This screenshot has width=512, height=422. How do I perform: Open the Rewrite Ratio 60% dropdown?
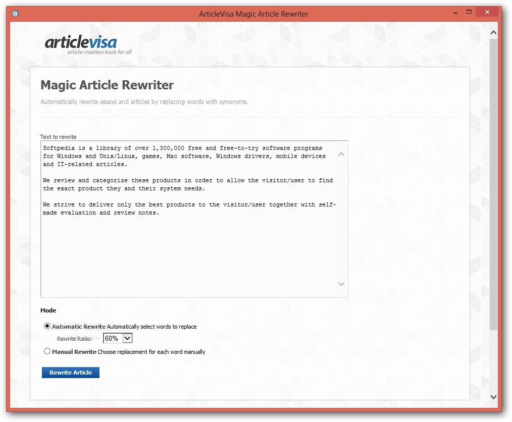118,338
